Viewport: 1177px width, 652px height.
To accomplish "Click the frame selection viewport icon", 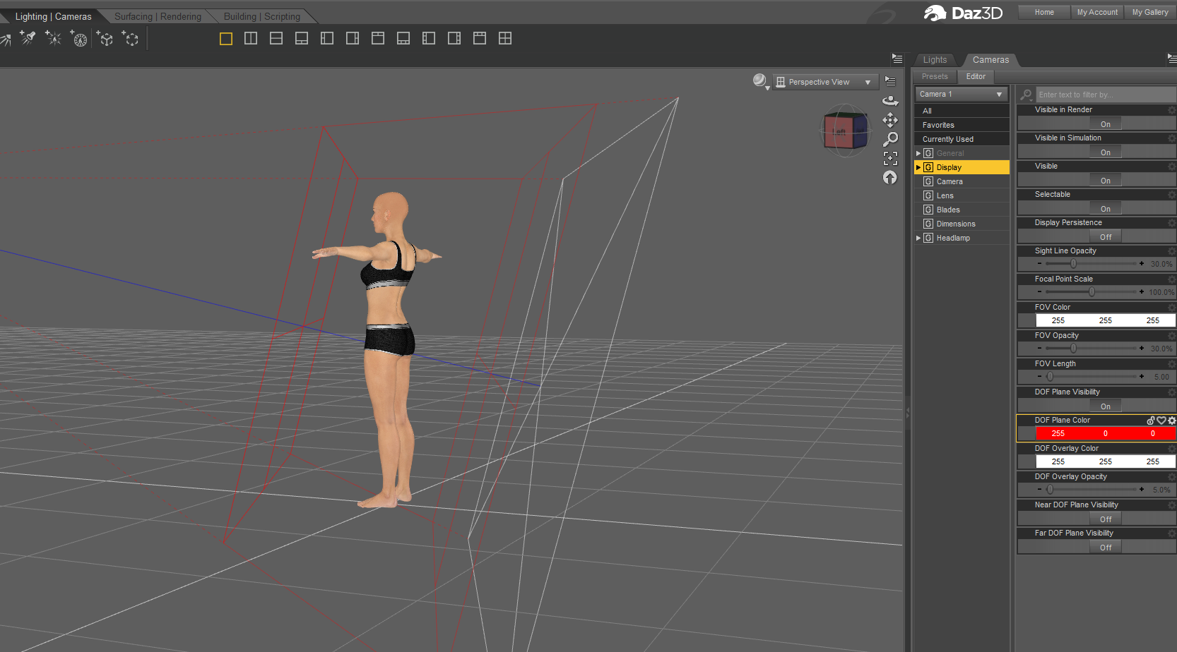I will 890,159.
